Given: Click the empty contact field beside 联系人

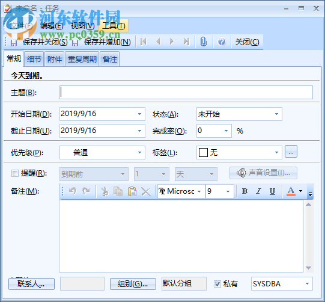Looking at the screenshot, I should click(x=82, y=283).
